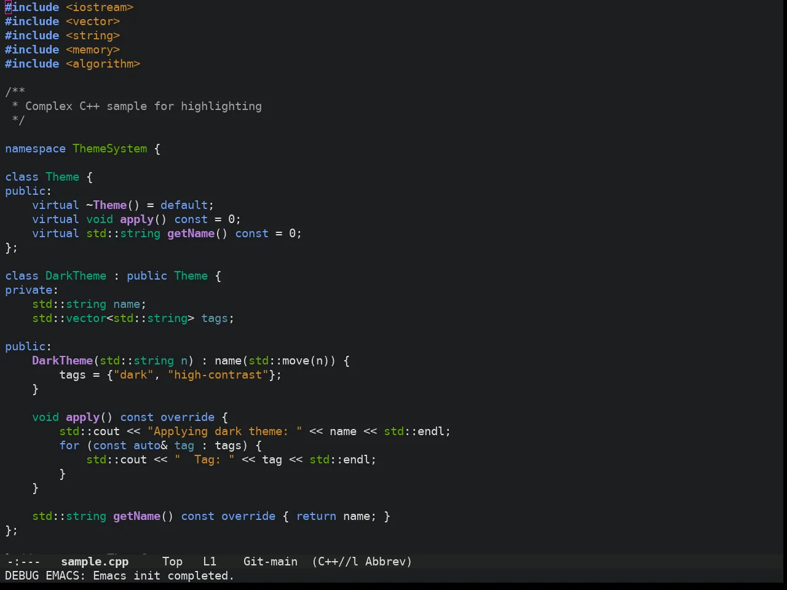
Task: Click the sample.cpp buffer name in mode line
Action: coord(95,561)
